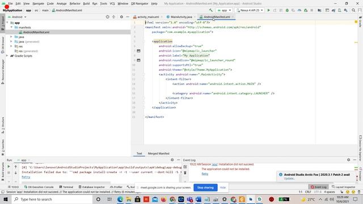363x204 pixels.
Task: Click gutter image icon beside android:roundIcon line
Action: [x=138, y=60]
